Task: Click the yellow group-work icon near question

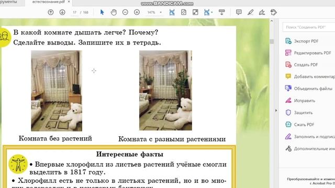Action: pos(5,37)
